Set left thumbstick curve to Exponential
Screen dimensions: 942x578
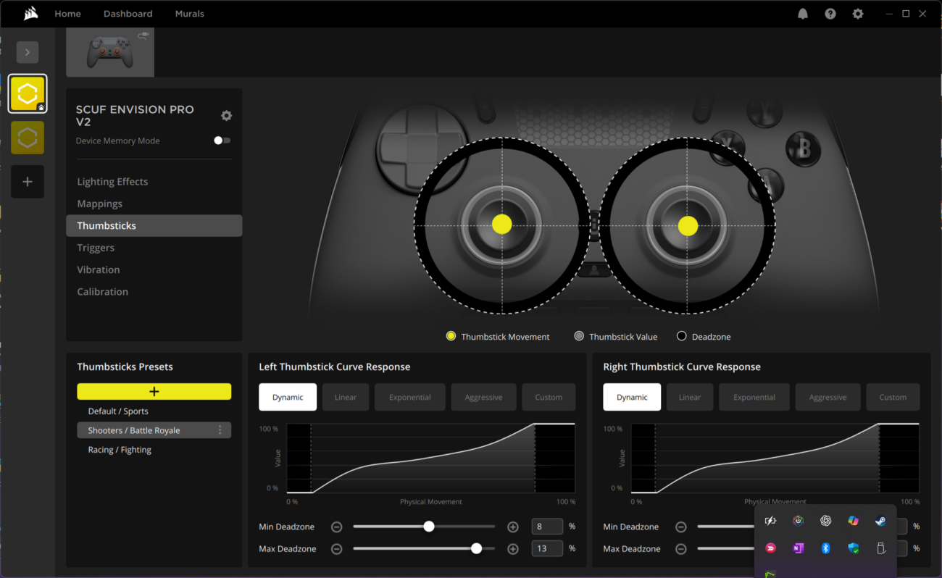[410, 397]
